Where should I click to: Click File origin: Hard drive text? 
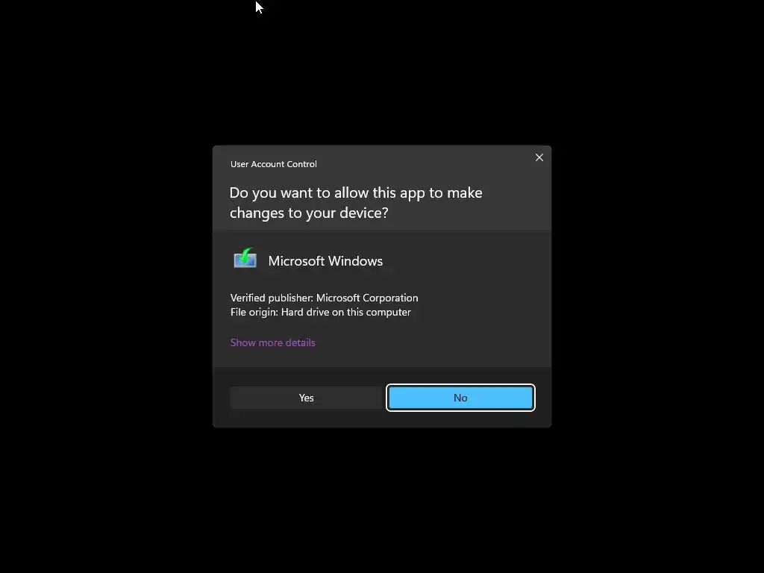point(320,312)
